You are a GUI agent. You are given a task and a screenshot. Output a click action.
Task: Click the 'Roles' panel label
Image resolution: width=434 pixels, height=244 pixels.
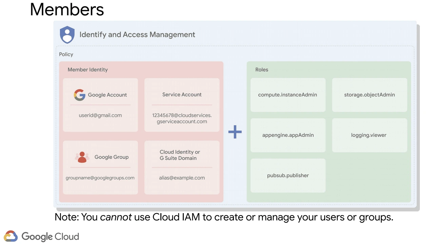[262, 69]
